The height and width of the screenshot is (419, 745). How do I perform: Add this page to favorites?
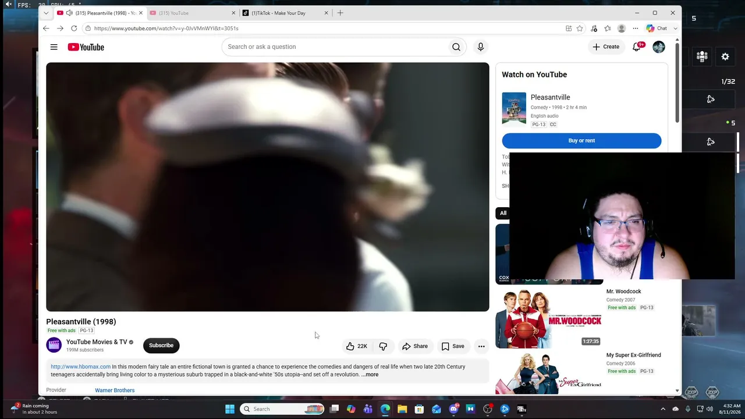tap(580, 28)
